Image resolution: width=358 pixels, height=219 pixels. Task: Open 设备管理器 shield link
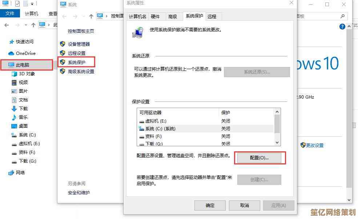click(79, 44)
